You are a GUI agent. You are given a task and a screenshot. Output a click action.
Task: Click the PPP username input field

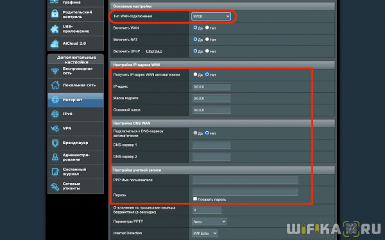[245, 180]
